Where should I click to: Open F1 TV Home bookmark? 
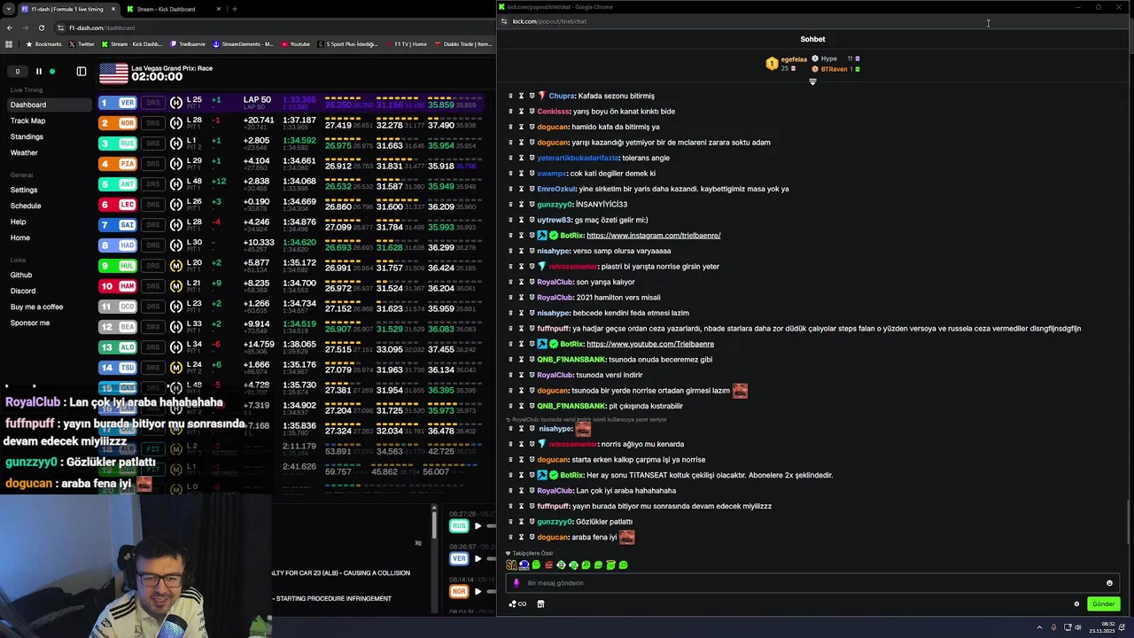point(406,43)
